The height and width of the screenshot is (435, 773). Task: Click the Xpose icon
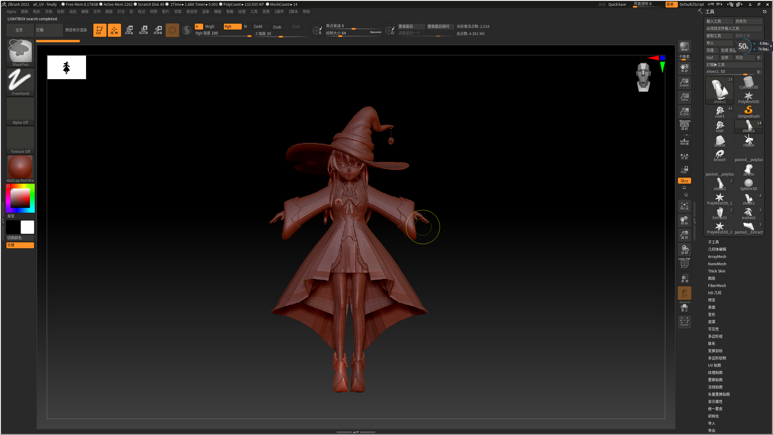[x=684, y=321]
